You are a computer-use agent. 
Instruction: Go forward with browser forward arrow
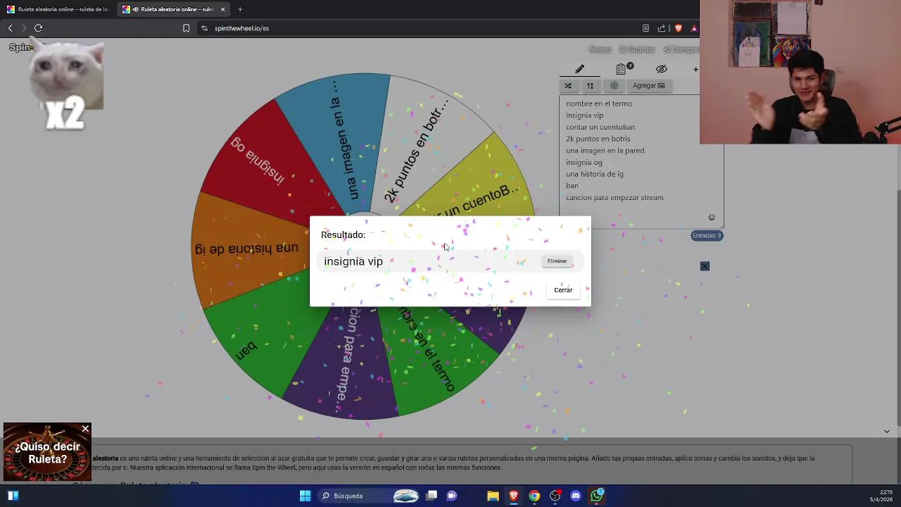coord(24,28)
